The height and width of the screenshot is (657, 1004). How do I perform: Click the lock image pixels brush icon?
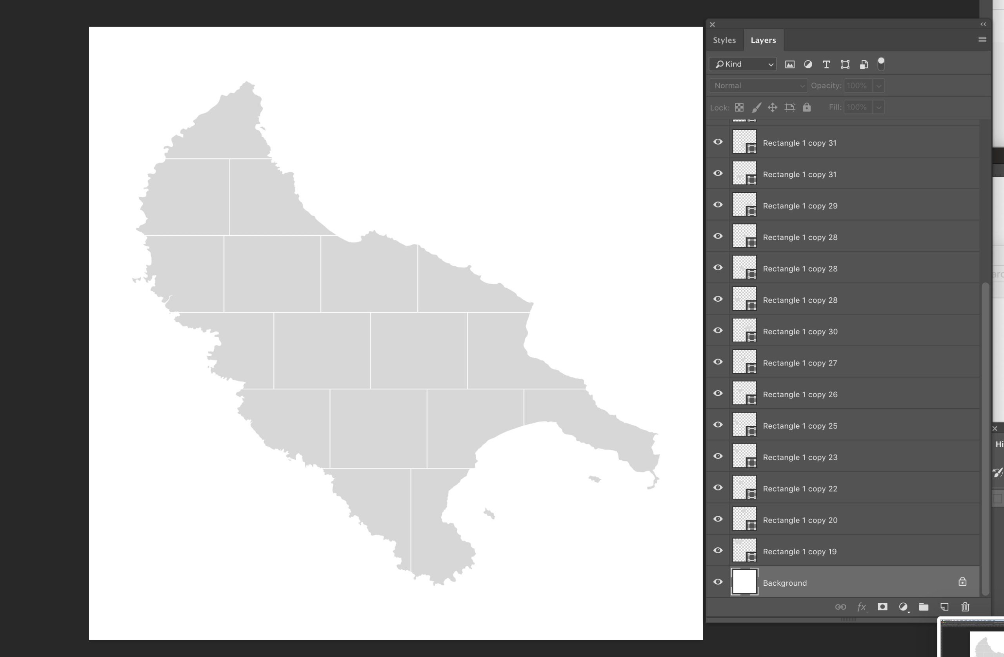point(757,107)
